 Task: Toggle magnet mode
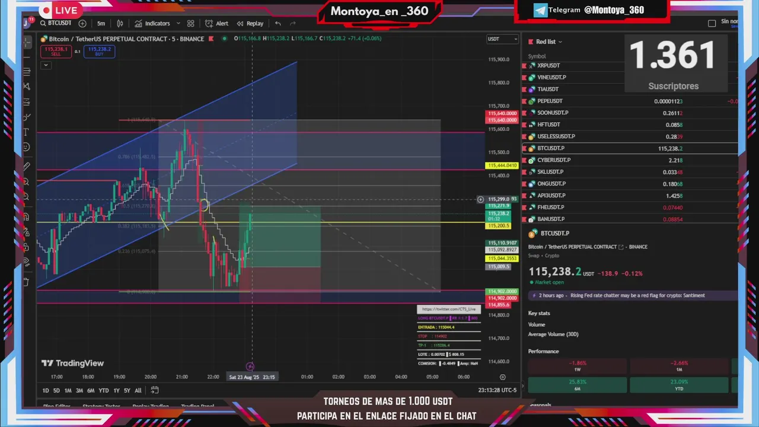[x=27, y=216]
